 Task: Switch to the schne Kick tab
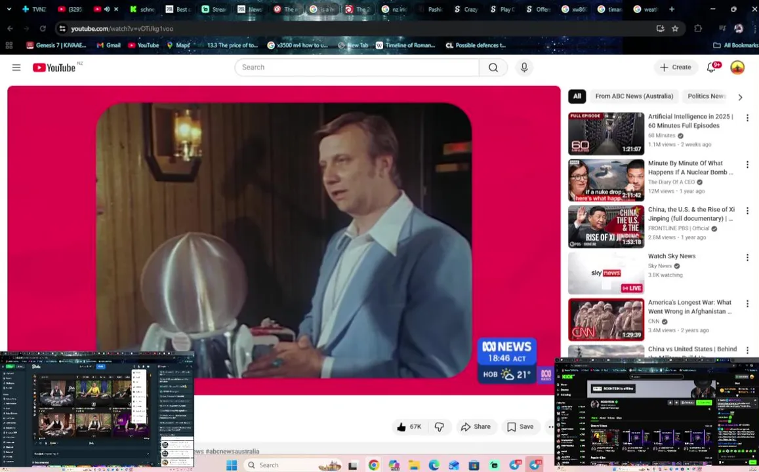(142, 9)
